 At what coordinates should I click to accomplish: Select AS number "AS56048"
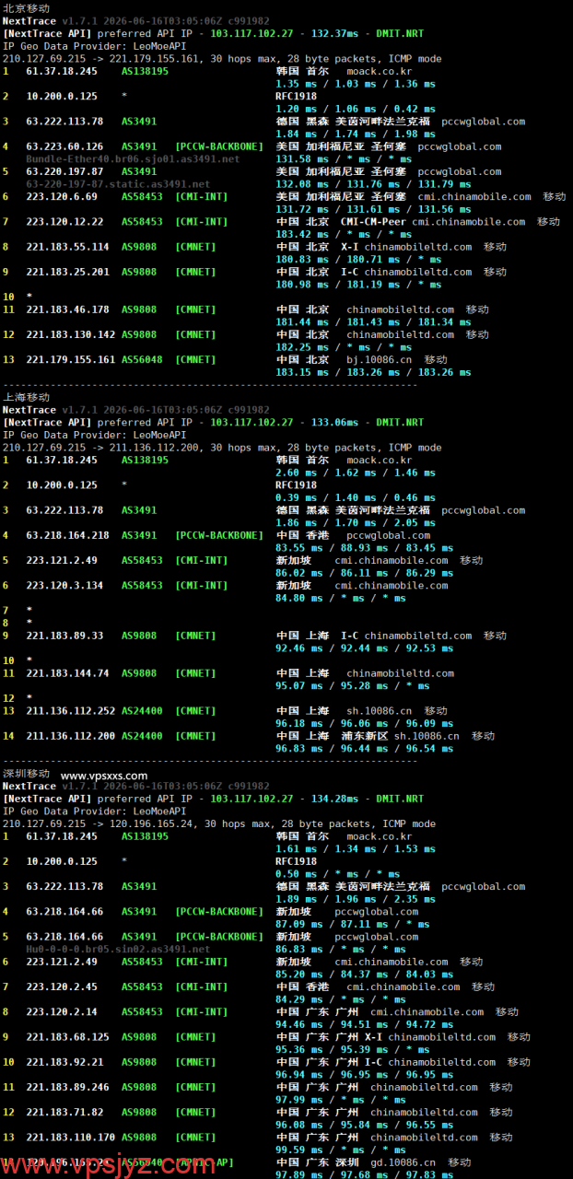coord(142,359)
